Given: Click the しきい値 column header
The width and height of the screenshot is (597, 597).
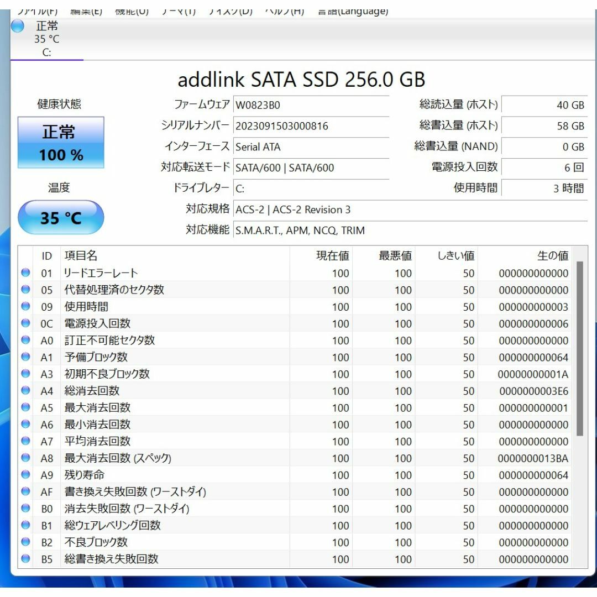Looking at the screenshot, I should 446,256.
